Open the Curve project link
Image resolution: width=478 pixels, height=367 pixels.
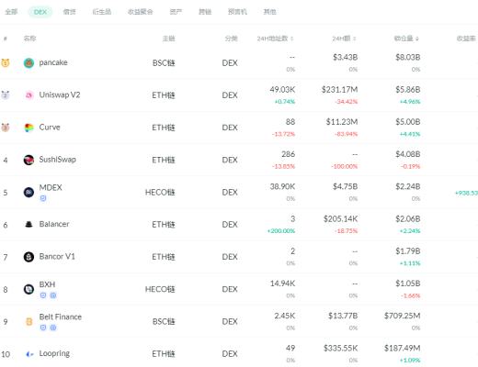50,127
